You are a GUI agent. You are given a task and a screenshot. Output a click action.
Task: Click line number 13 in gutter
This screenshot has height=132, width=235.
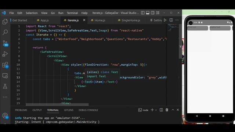pos(18,77)
